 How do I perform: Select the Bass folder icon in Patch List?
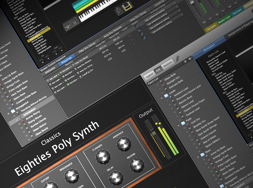(202, 155)
